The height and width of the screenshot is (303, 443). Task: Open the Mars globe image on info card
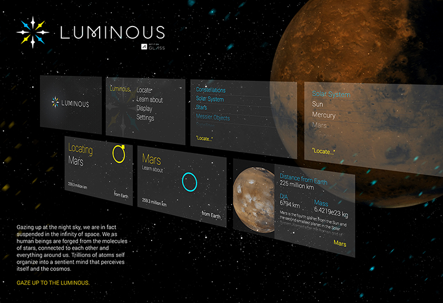254,199
